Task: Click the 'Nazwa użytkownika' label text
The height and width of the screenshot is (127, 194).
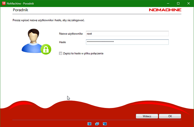Action: click(x=71, y=34)
